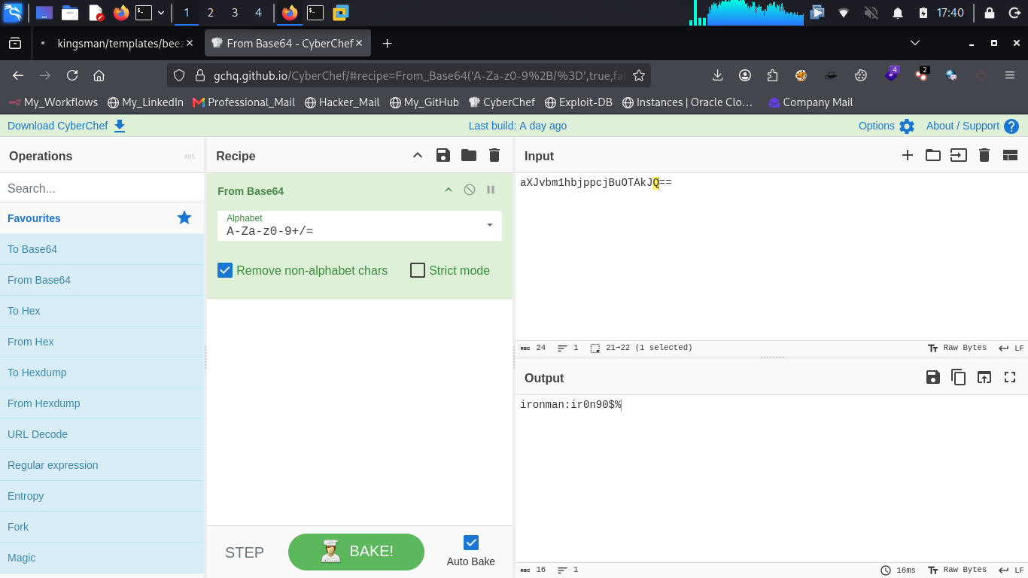The height and width of the screenshot is (578, 1028).
Task: Go back to the previous page
Action: pos(18,75)
